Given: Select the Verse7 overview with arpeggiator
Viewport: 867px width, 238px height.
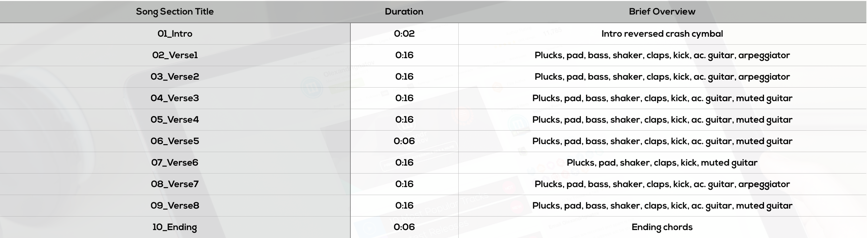Looking at the screenshot, I should [662, 184].
